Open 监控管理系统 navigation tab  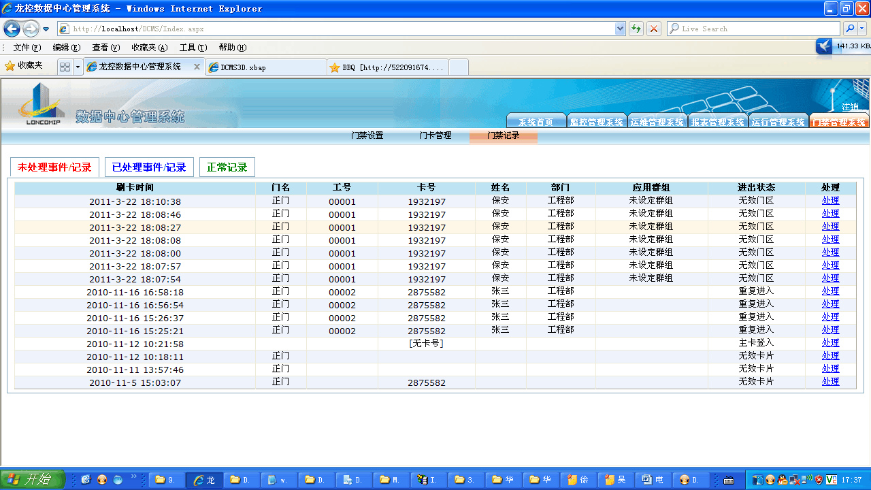(x=597, y=121)
